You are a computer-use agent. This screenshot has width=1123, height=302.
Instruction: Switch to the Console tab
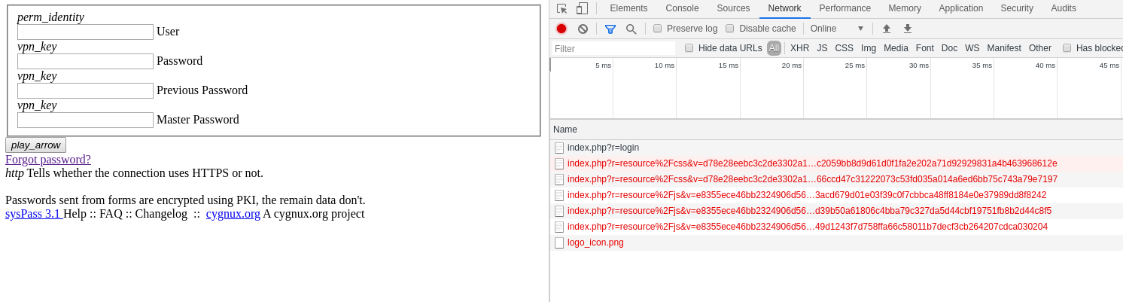(682, 8)
